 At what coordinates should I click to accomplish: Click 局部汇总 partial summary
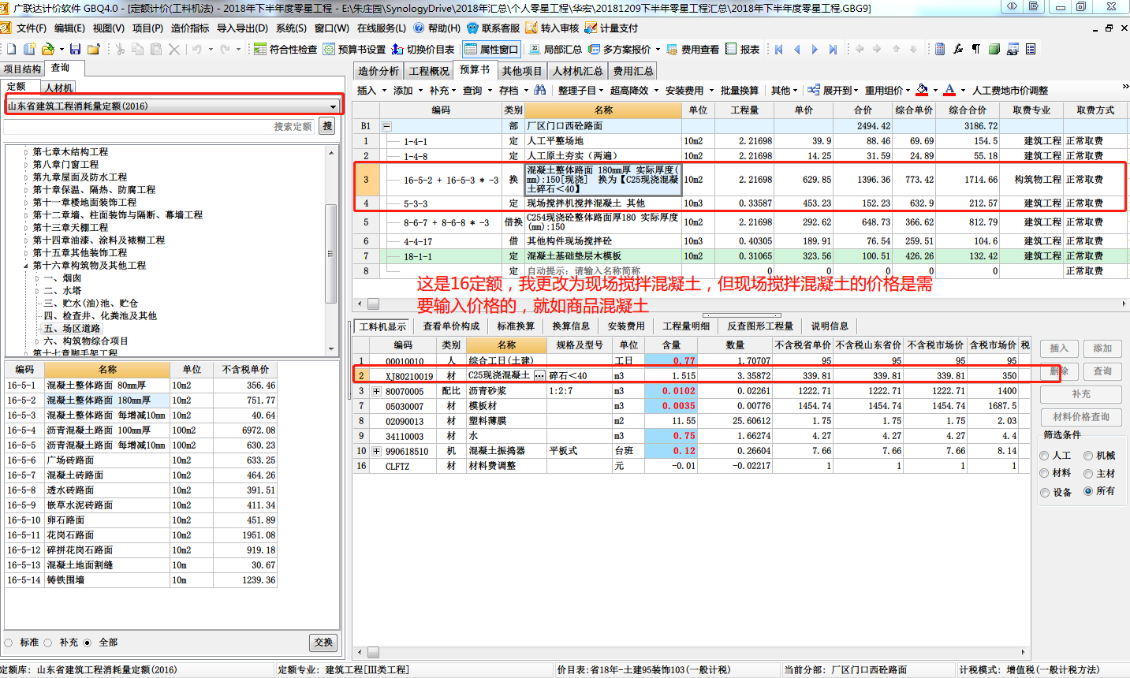555,49
